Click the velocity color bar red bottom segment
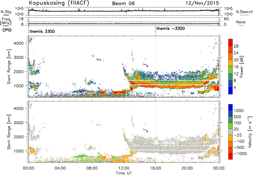The width and height of the screenshot is (253, 175). tap(231, 156)
